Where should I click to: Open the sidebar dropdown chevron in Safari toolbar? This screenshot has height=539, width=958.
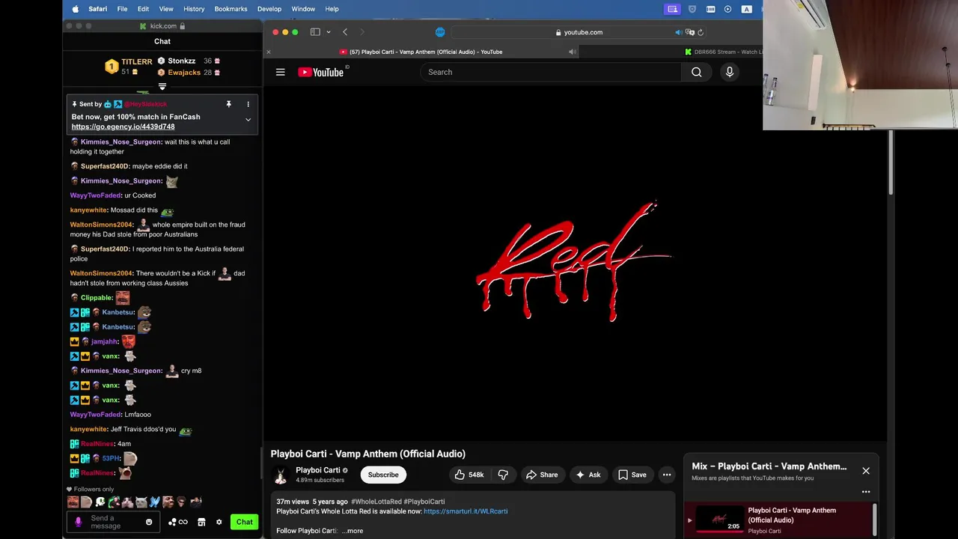[x=328, y=32]
